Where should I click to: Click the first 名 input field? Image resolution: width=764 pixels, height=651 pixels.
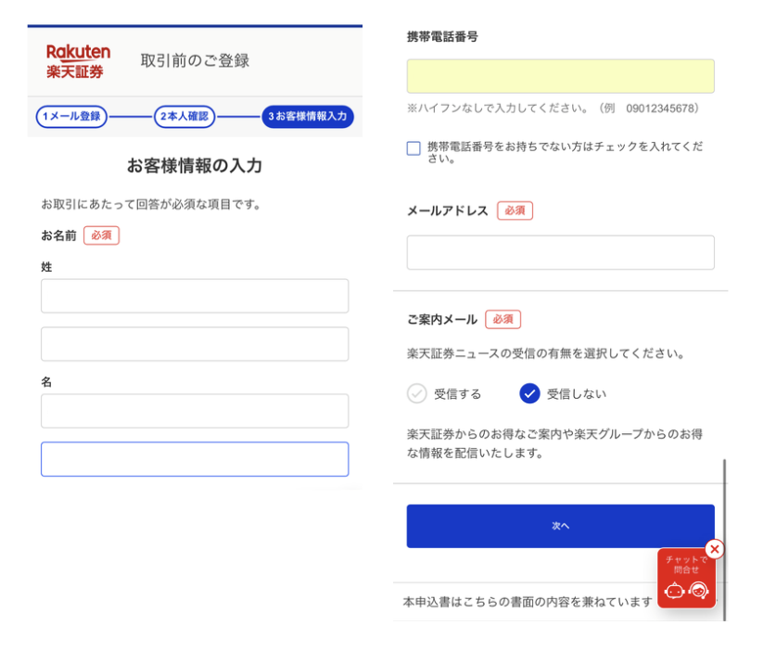[195, 411]
